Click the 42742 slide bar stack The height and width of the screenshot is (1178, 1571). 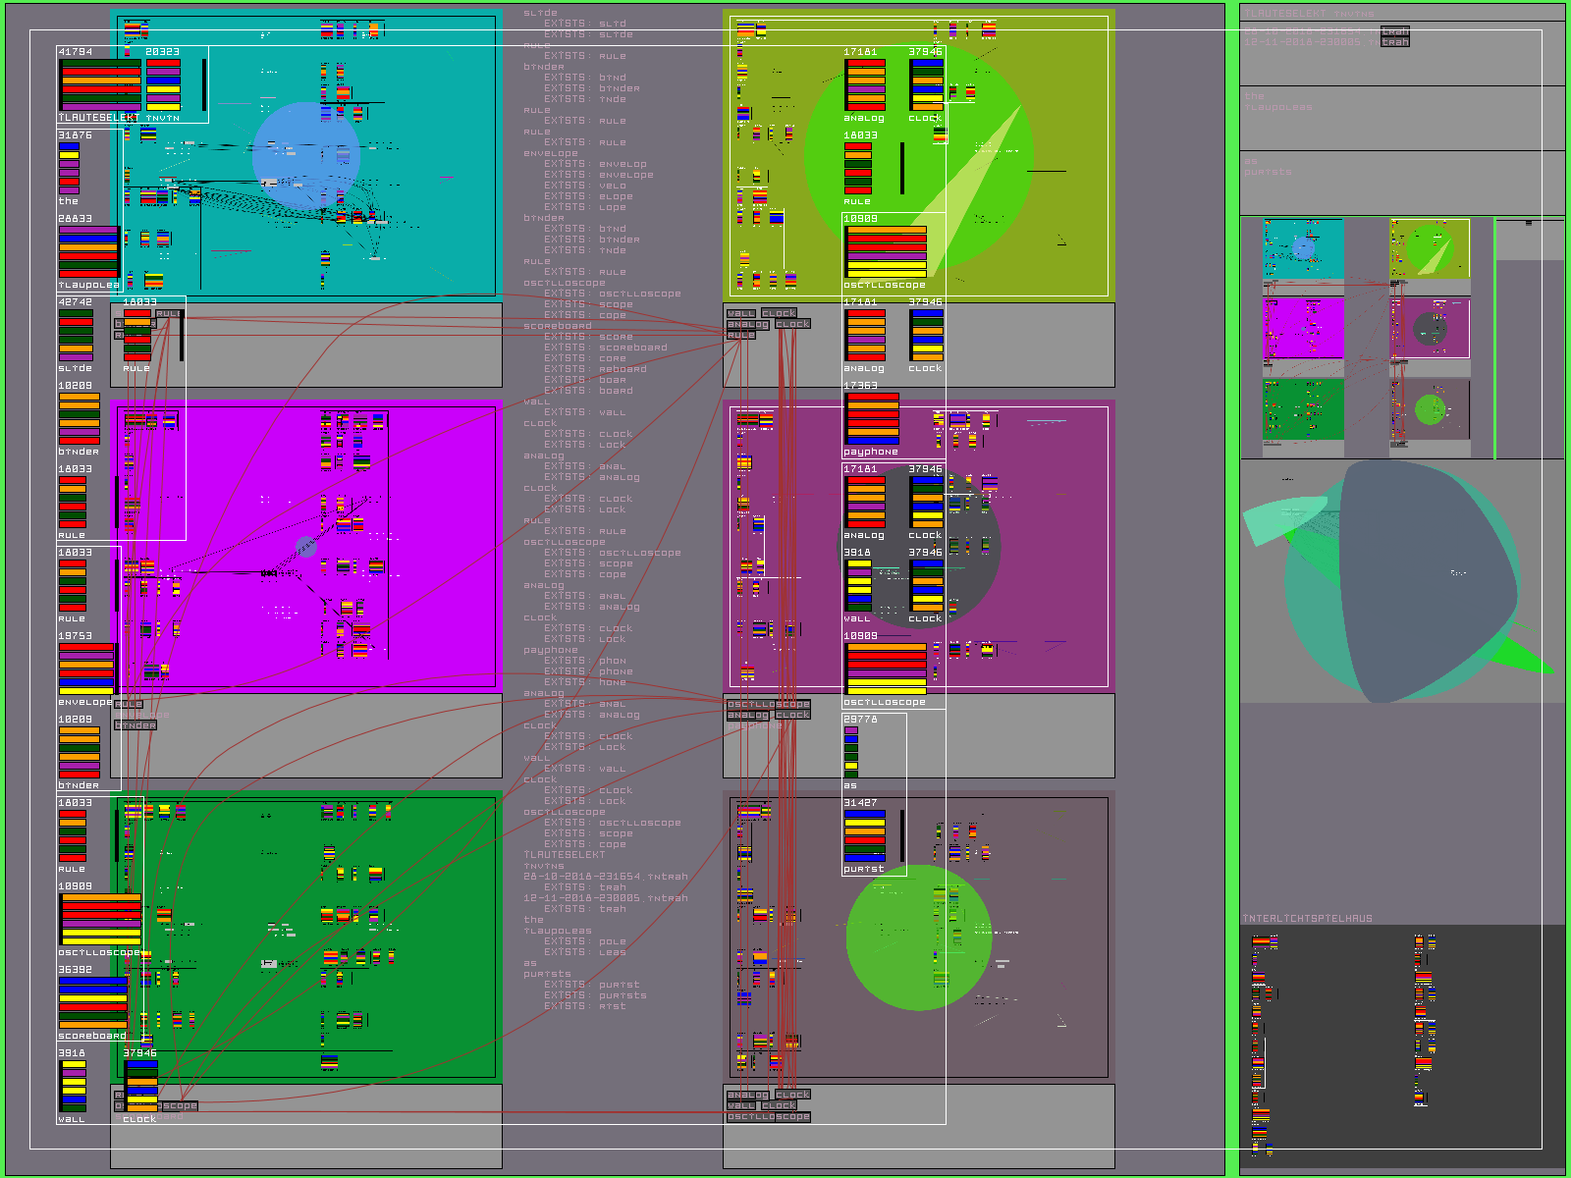(x=76, y=335)
